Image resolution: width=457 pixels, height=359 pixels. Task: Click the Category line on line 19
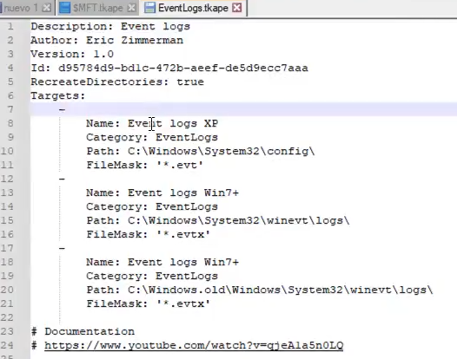(x=152, y=276)
